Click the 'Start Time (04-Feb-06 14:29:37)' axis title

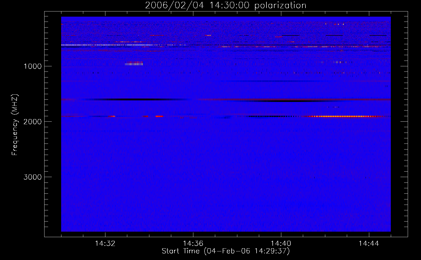pyautogui.click(x=226, y=251)
